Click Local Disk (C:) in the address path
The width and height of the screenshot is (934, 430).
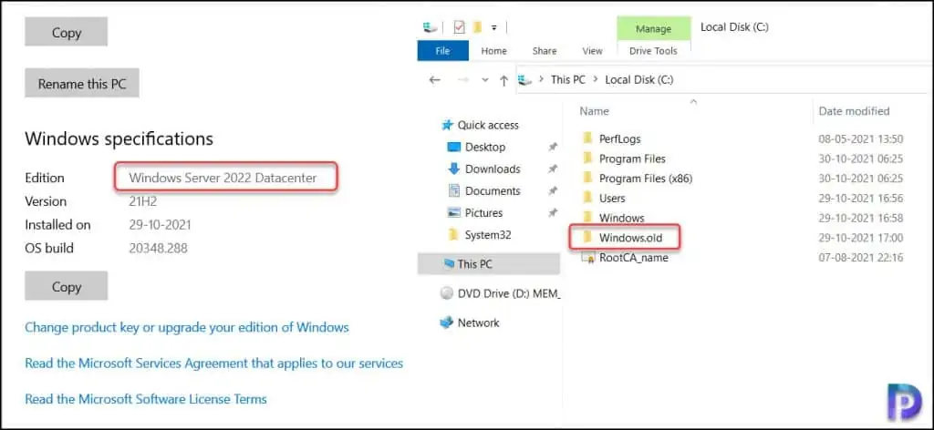639,79
